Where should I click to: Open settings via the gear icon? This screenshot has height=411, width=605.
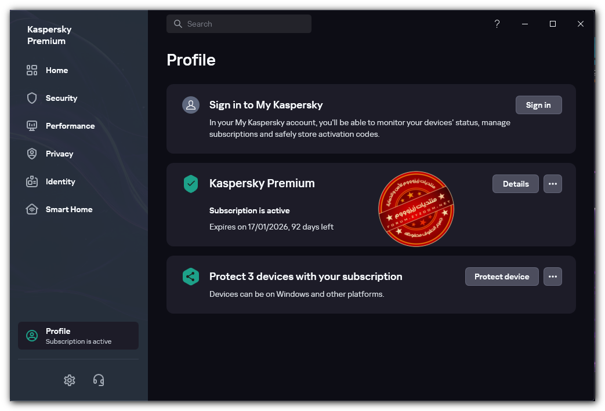point(70,380)
